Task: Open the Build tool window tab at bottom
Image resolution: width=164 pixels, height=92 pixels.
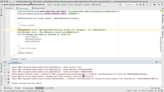Action: pyautogui.click(x=18, y=88)
